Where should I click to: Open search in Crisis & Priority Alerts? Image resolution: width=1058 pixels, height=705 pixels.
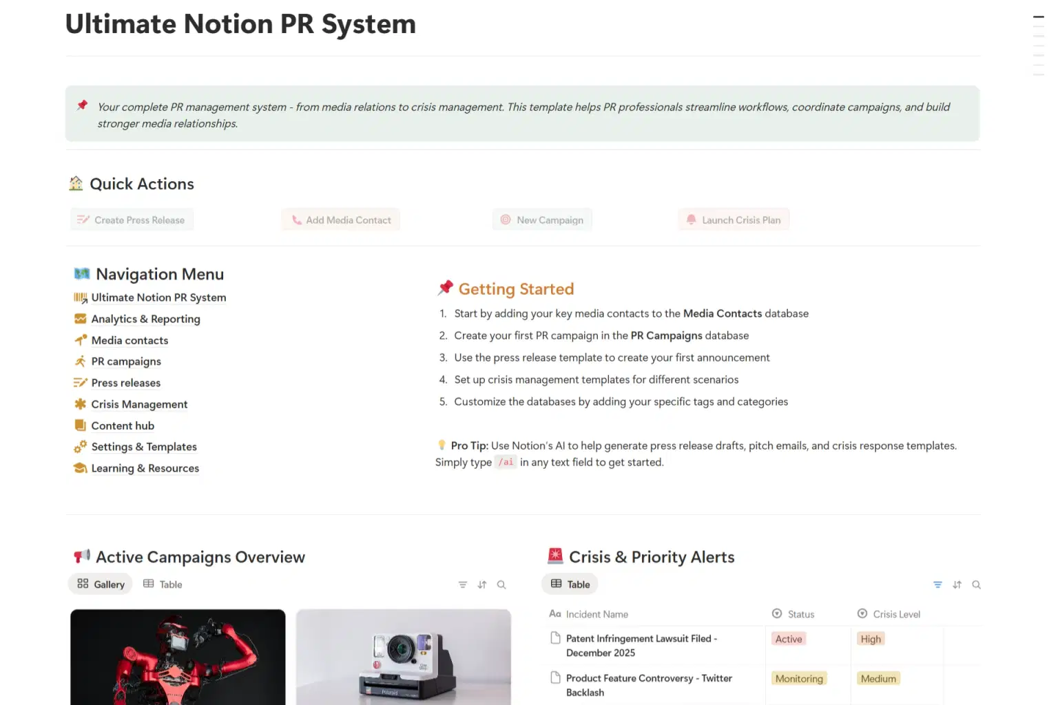tap(976, 585)
